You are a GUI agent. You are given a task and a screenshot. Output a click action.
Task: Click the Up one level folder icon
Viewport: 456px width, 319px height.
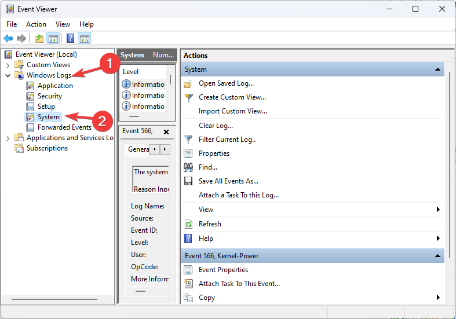click(x=39, y=38)
